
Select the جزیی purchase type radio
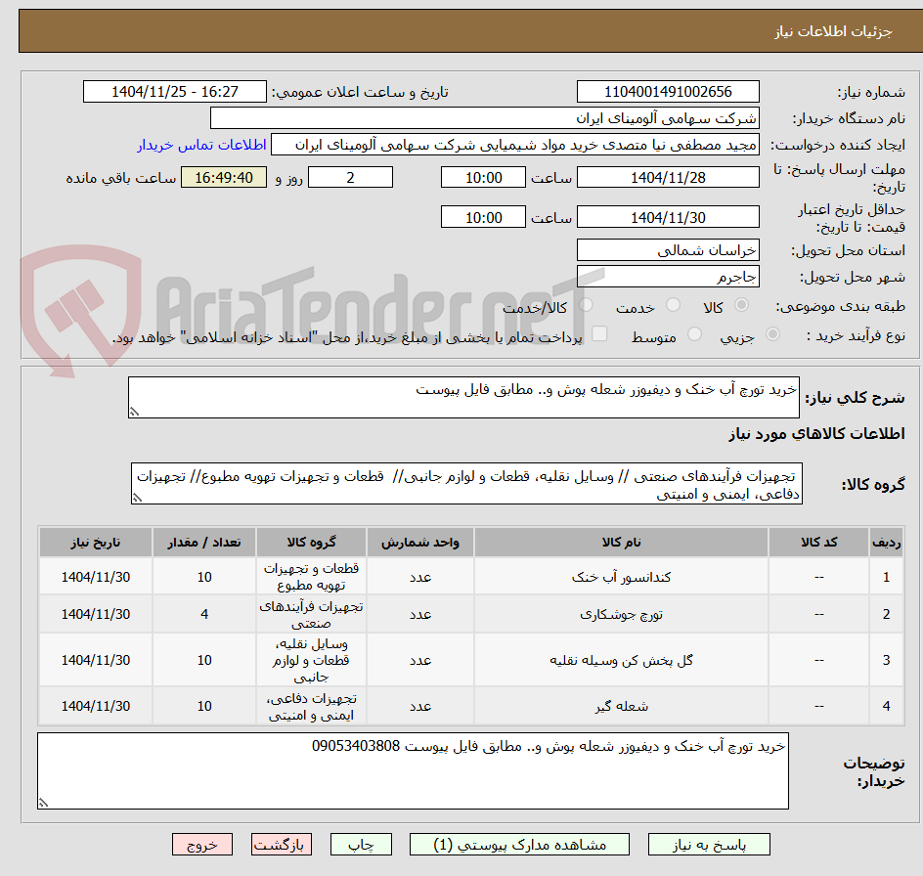[772, 334]
